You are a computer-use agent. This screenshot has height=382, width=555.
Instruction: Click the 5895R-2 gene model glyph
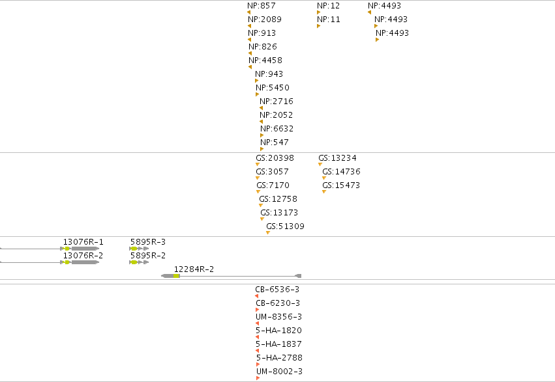tap(139, 262)
